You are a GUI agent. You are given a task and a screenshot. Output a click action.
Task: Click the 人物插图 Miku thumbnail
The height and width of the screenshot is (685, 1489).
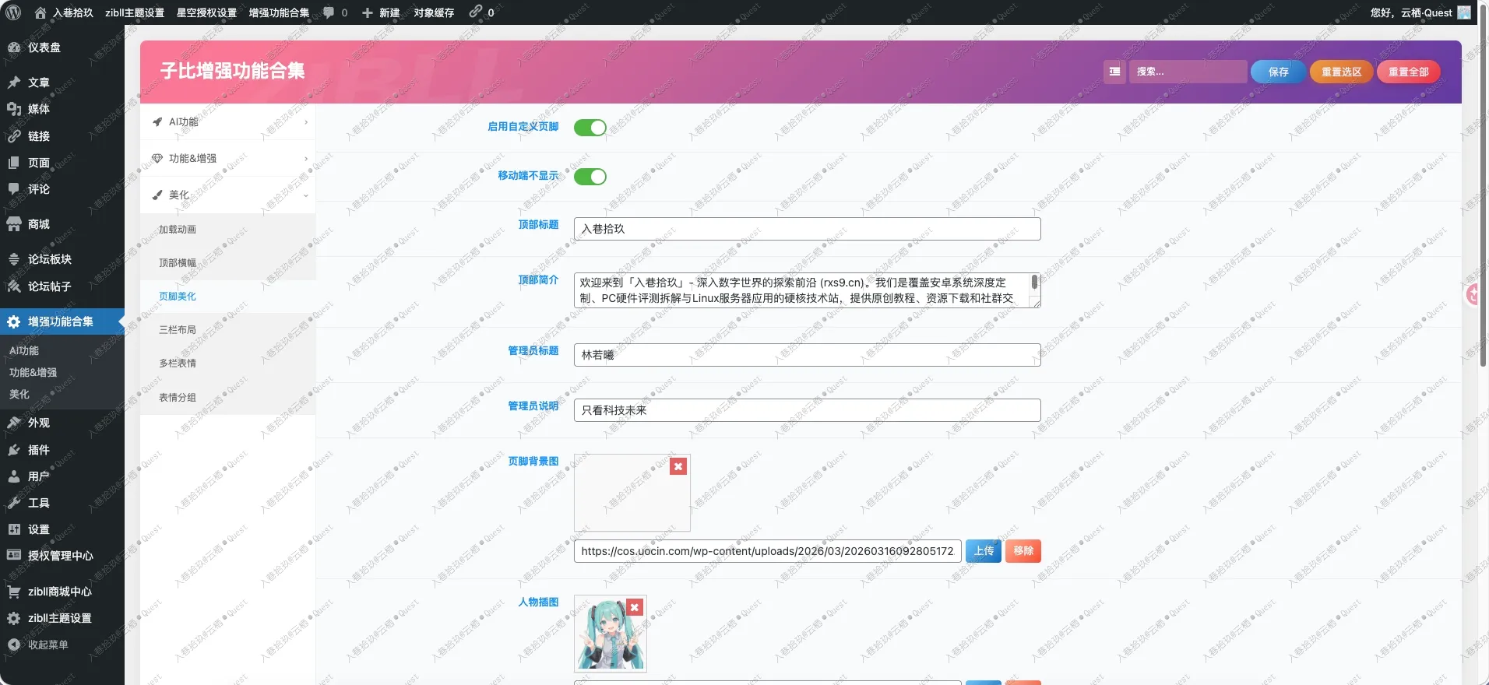611,634
